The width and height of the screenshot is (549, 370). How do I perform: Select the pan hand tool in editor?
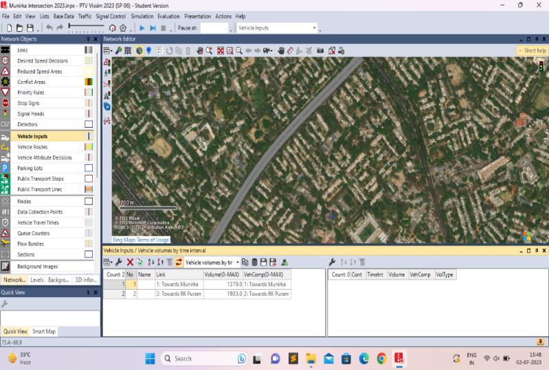tap(281, 51)
